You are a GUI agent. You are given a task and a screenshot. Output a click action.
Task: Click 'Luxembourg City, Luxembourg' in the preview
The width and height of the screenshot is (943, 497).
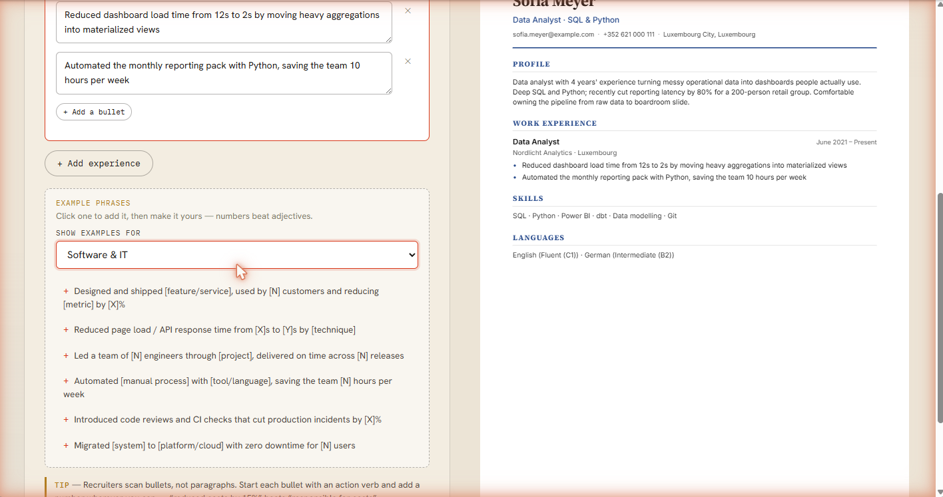(709, 34)
